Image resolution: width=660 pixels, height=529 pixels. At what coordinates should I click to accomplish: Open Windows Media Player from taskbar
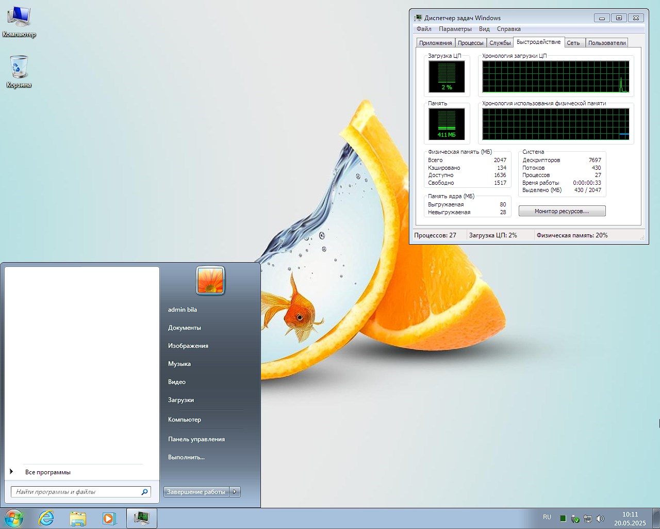click(109, 518)
